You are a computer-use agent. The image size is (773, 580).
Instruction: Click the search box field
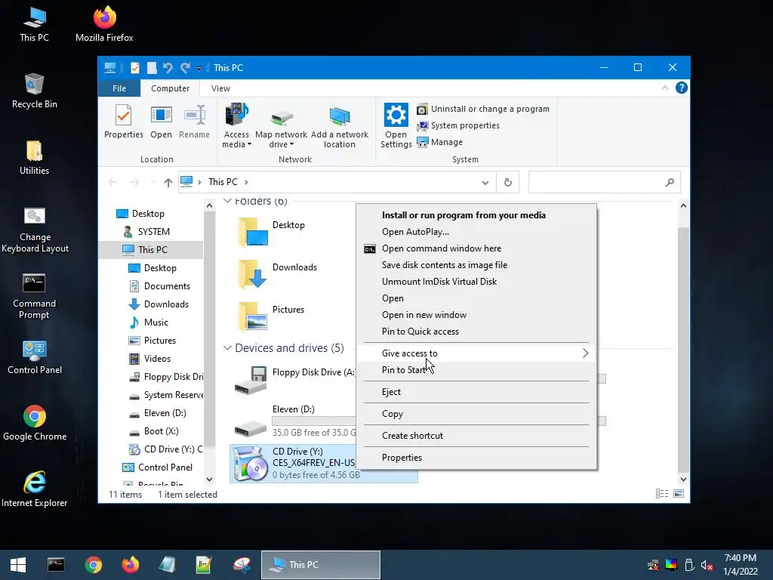605,182
